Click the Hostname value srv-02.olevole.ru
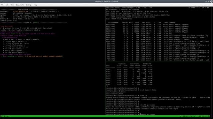Viewport: 213px width, 119px height. pyautogui.click(x=20, y=11)
